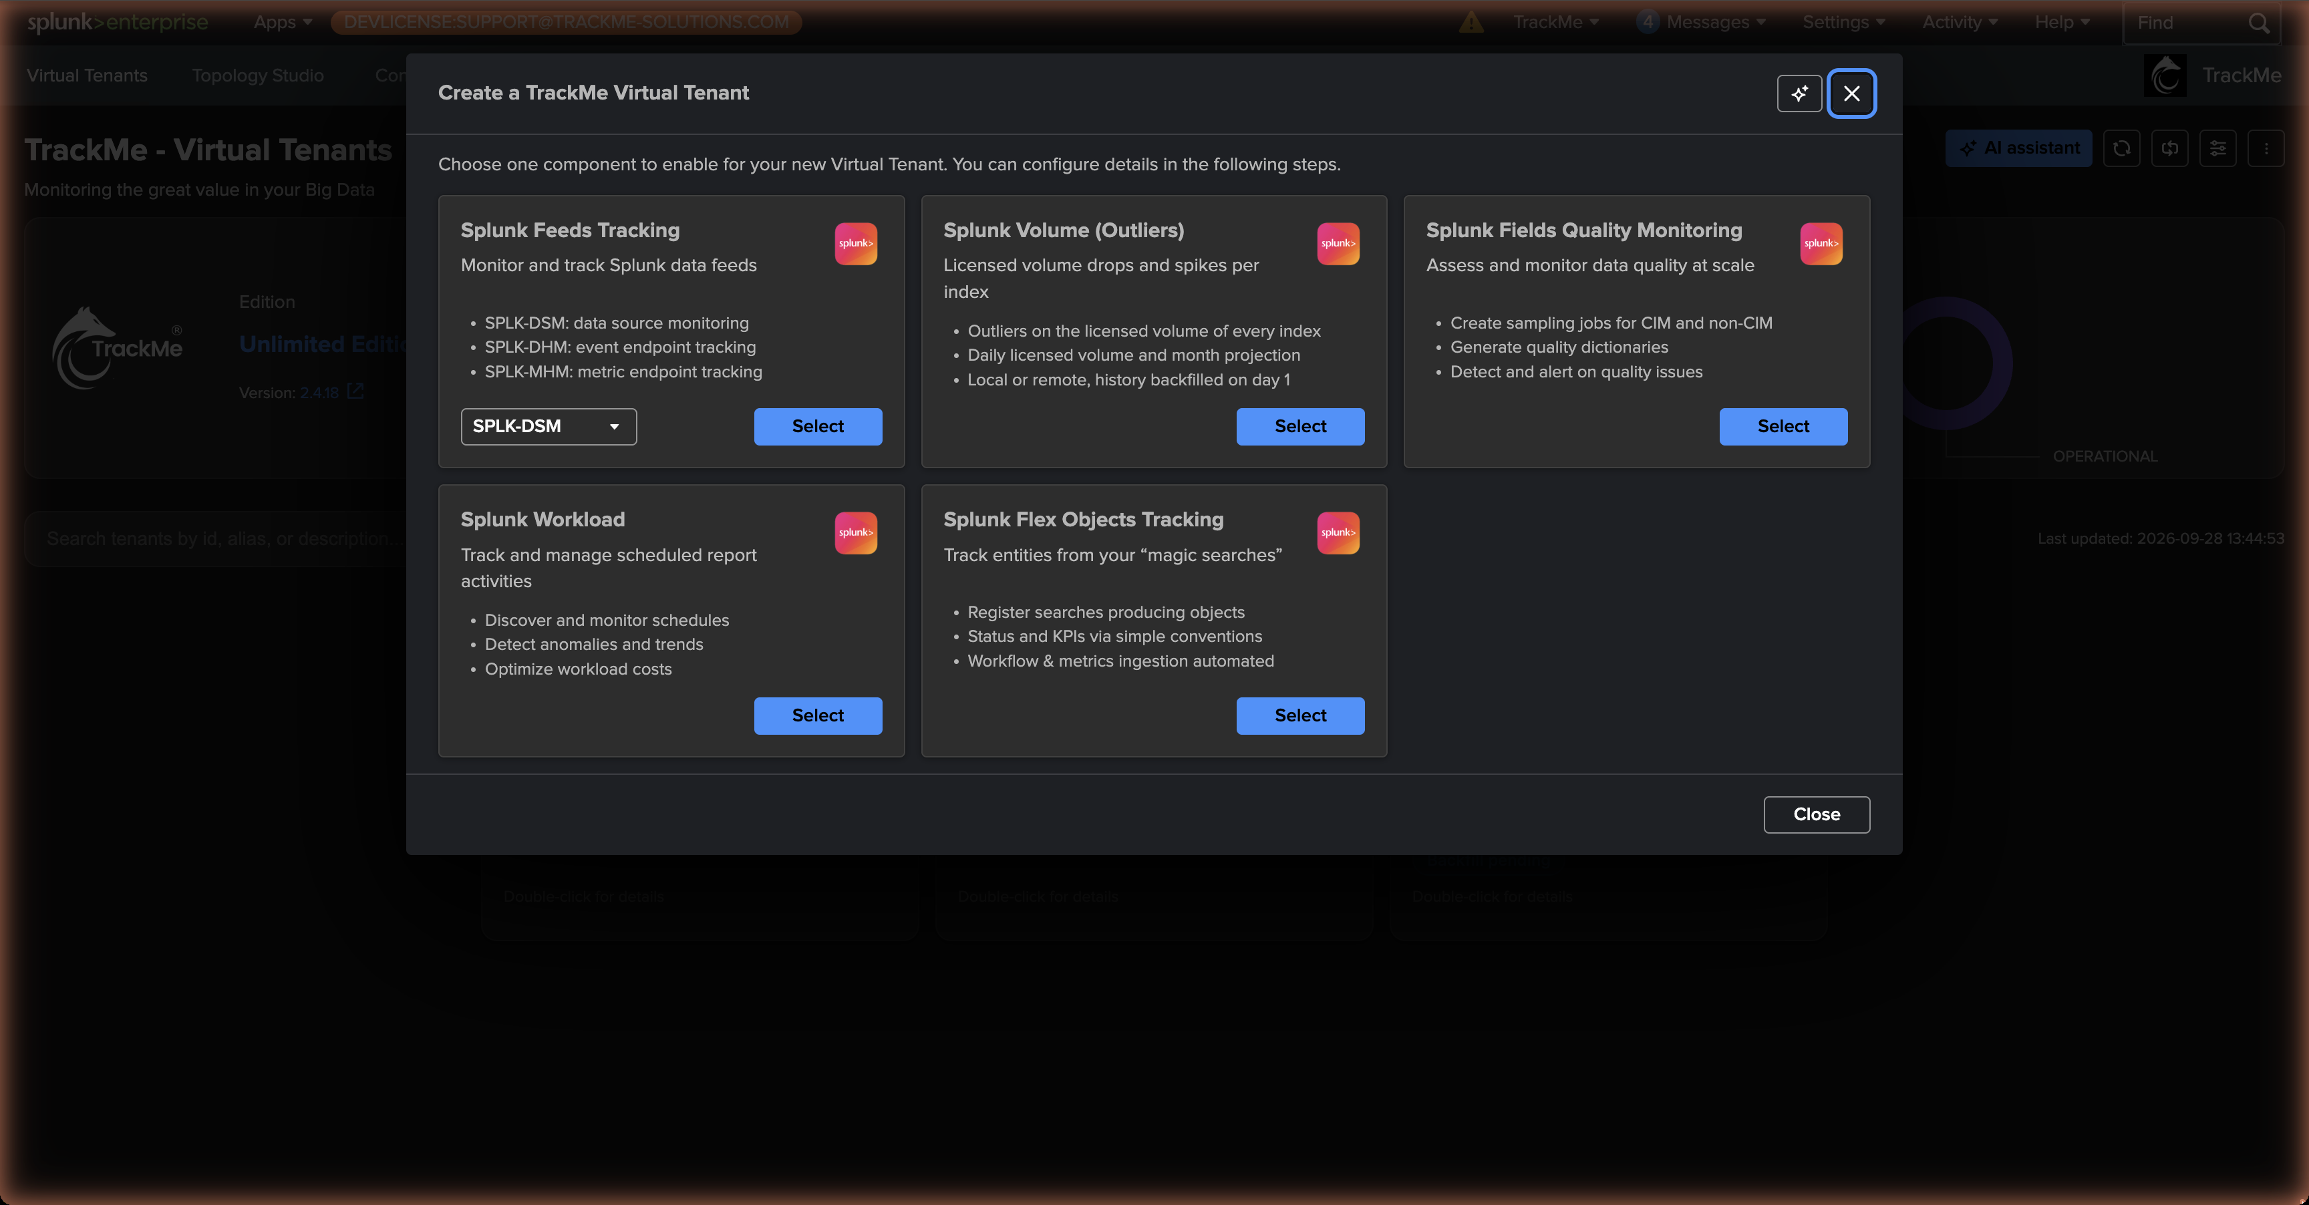Click Splunk logo on Splunk Workload card
The height and width of the screenshot is (1205, 2309).
click(x=855, y=533)
